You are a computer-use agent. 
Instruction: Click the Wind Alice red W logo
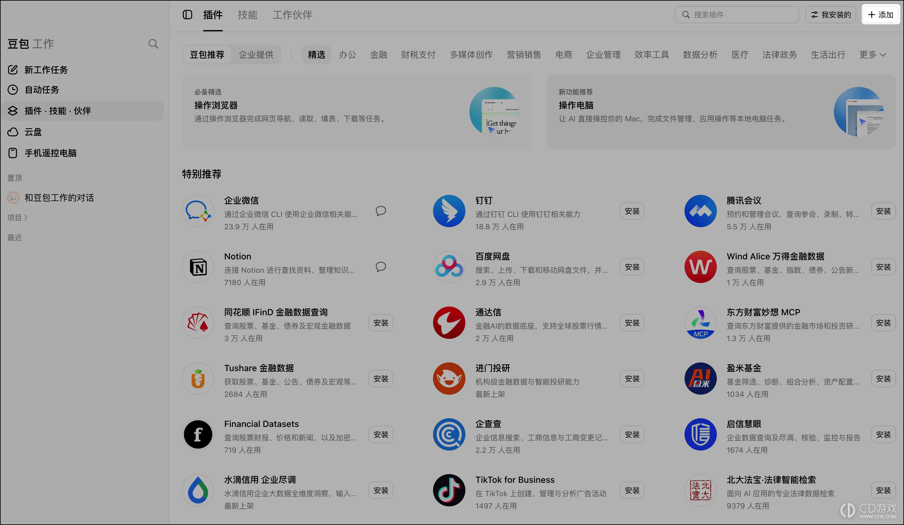(x=700, y=267)
